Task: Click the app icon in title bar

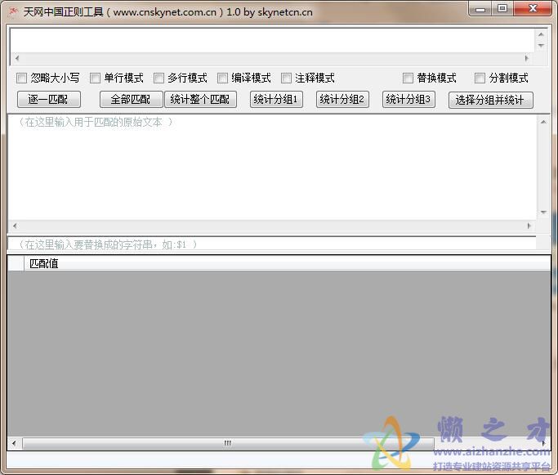Action: tap(13, 11)
